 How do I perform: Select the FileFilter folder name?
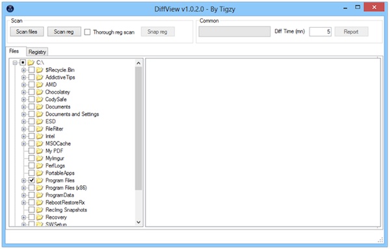(55, 129)
